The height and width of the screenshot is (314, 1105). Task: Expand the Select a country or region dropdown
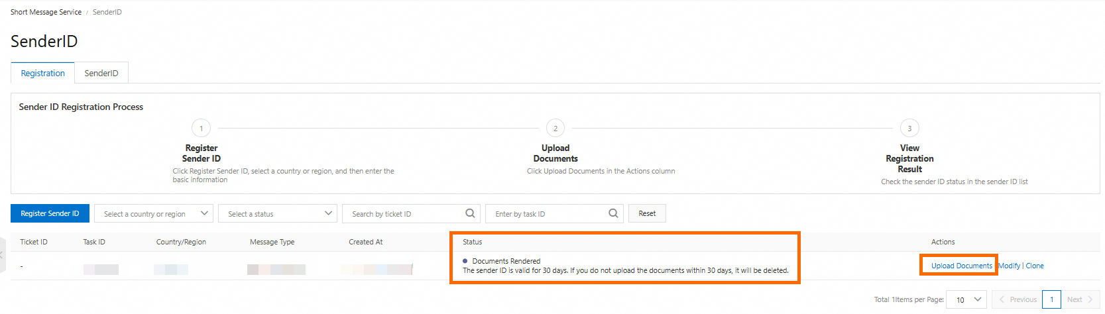click(x=154, y=213)
